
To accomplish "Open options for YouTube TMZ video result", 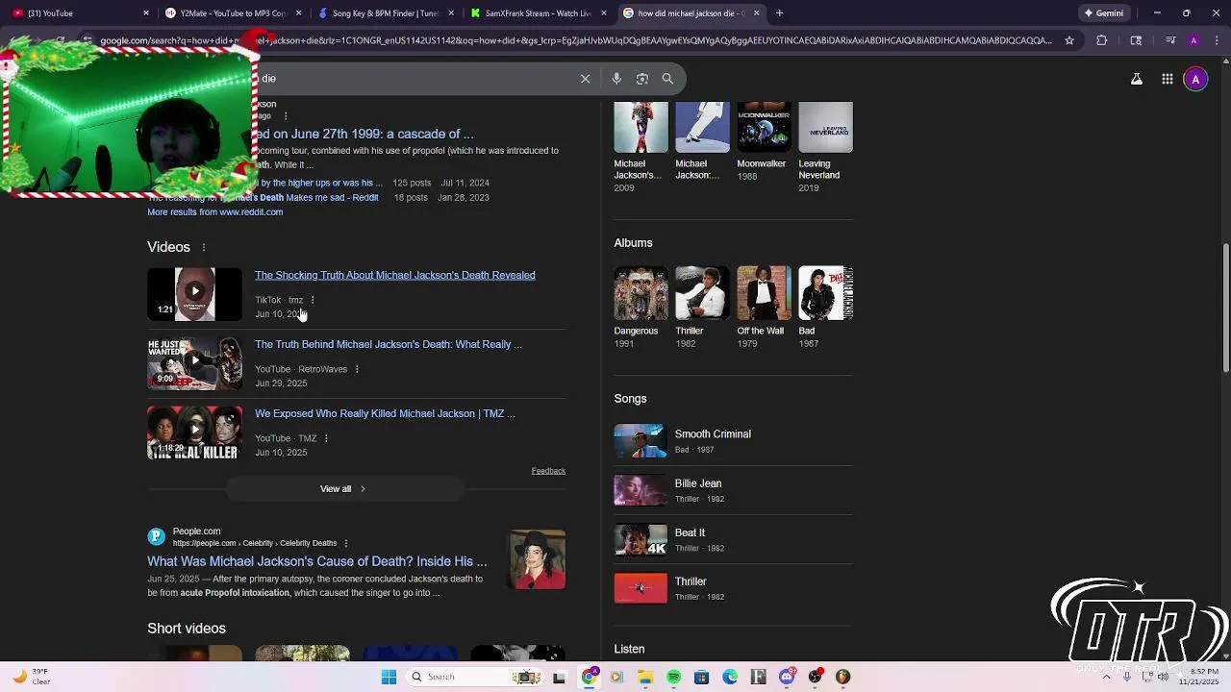I will tap(326, 438).
